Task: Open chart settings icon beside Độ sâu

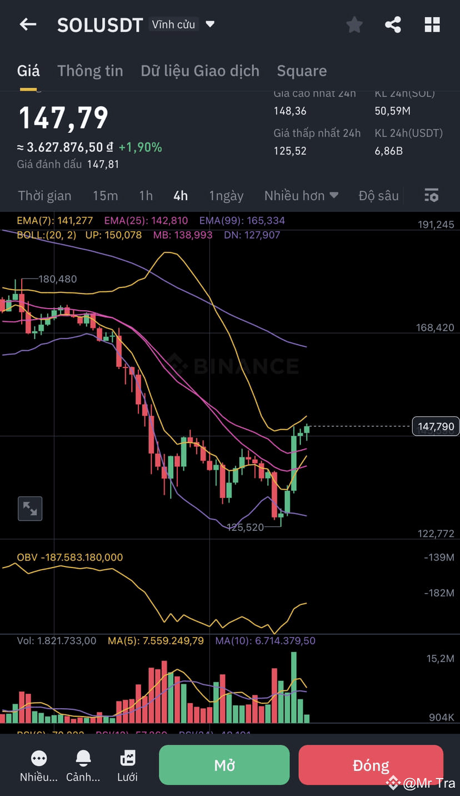Action: click(x=431, y=195)
